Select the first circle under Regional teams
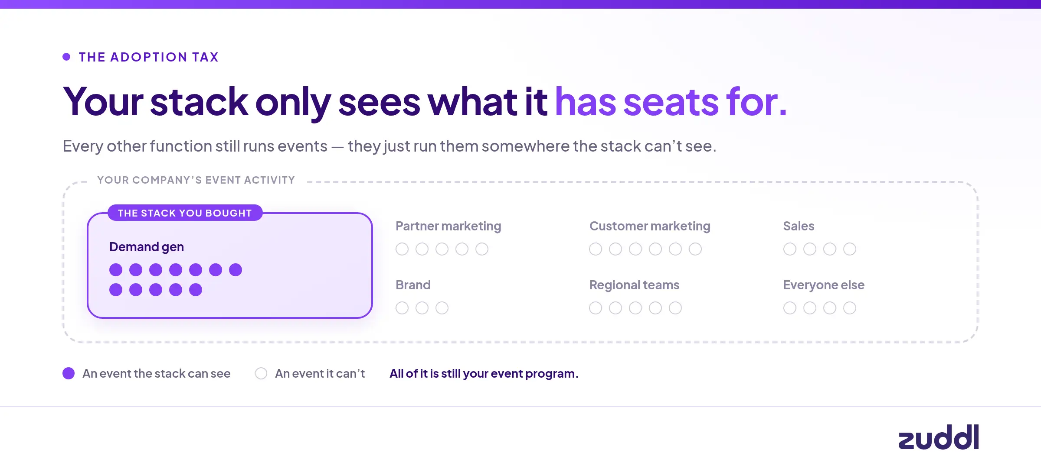 pyautogui.click(x=596, y=308)
